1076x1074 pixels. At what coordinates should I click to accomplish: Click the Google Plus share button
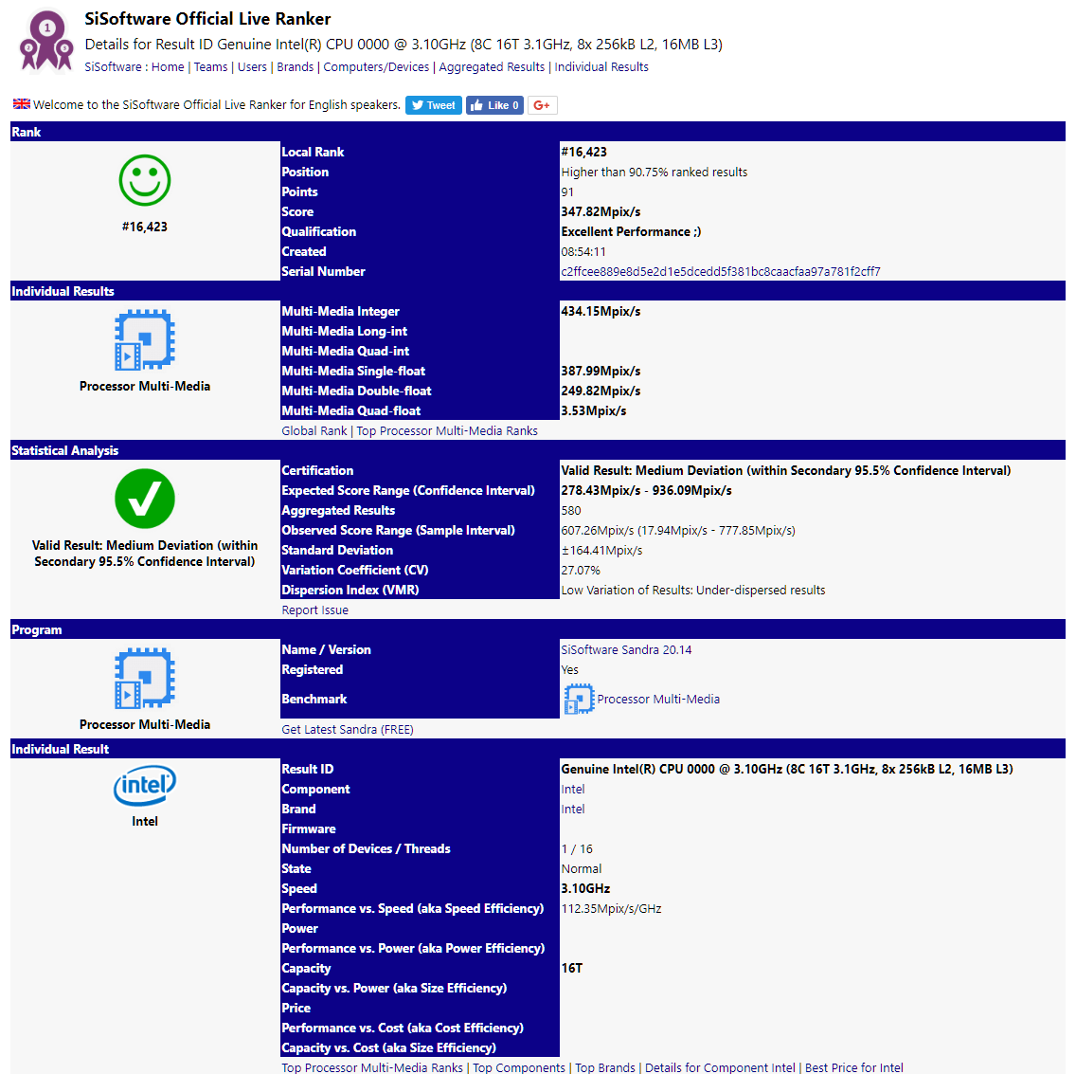[x=542, y=105]
